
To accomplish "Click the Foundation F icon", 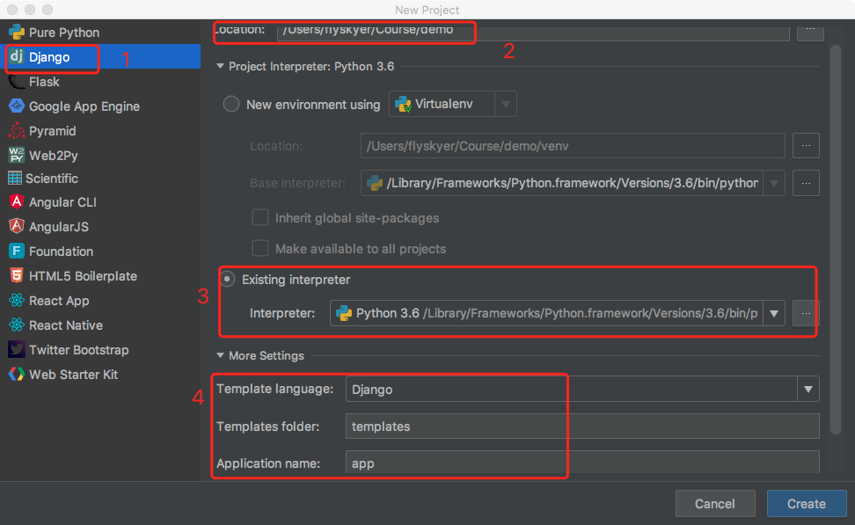I will tap(17, 251).
